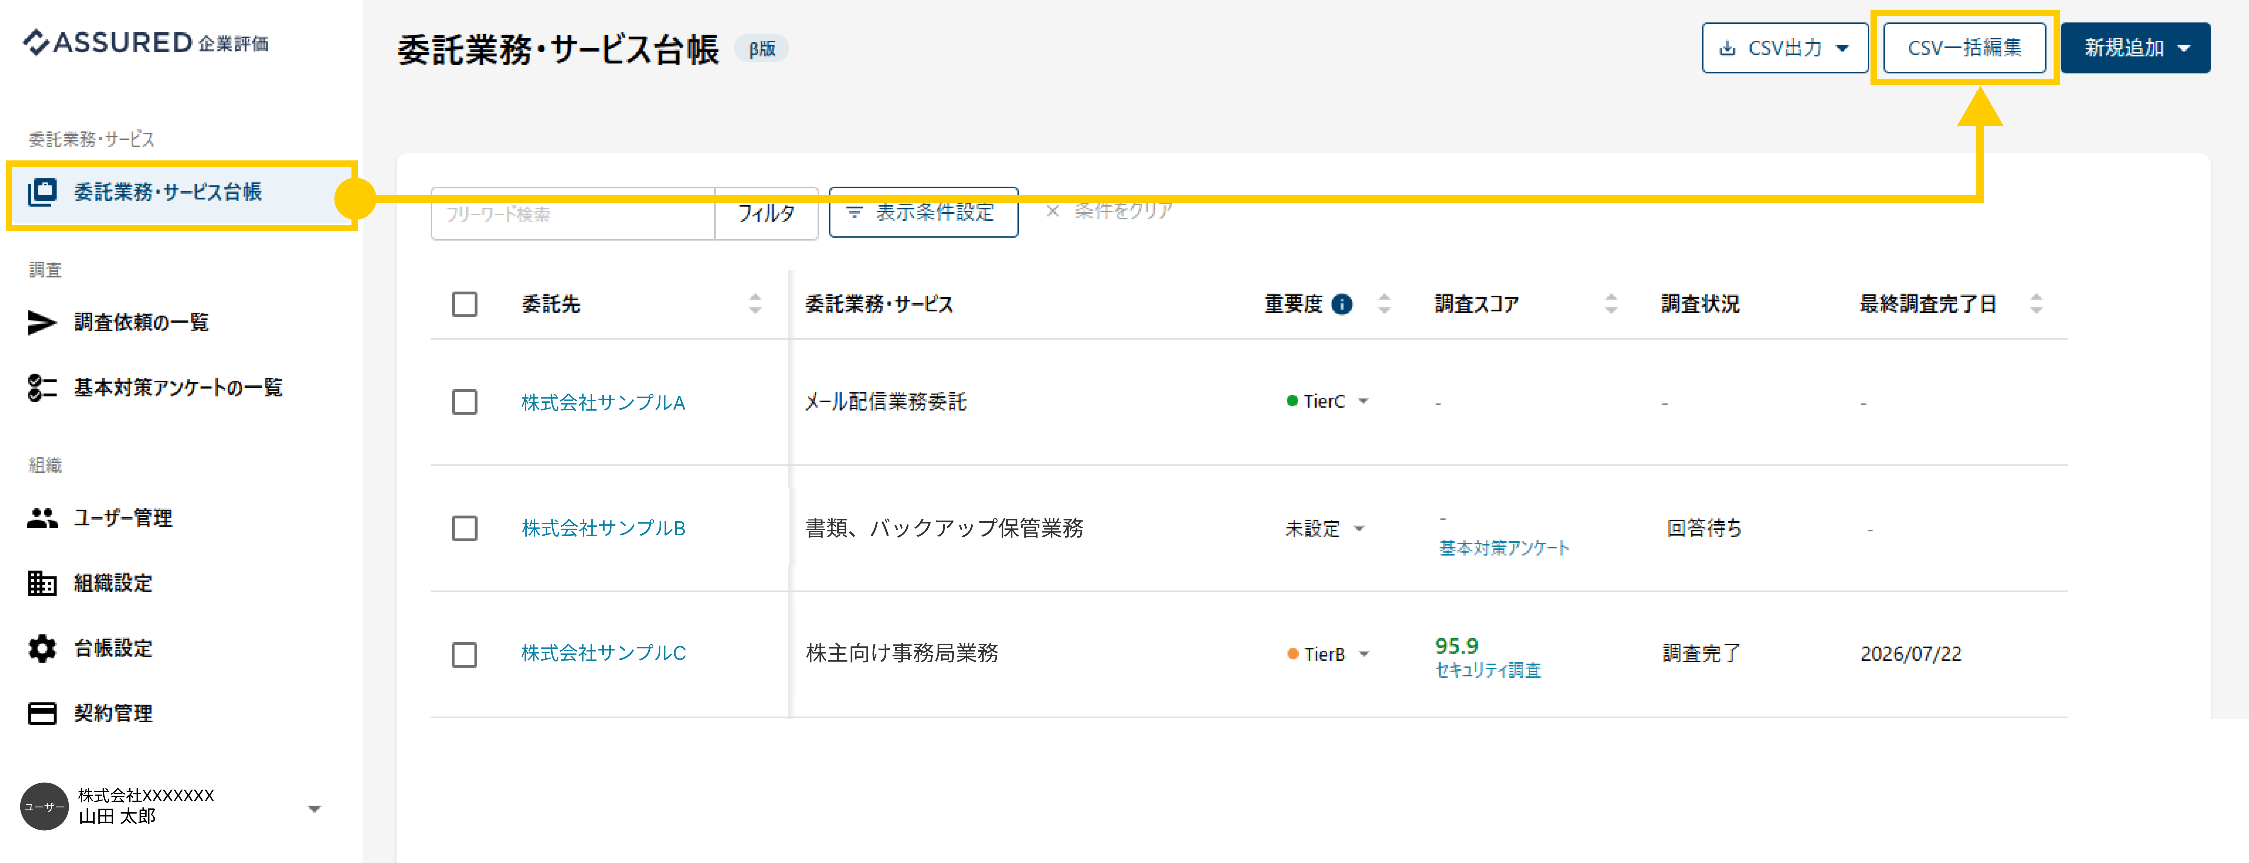Check the box for 株式会社サンプルC
The image size is (2249, 863).
[464, 655]
